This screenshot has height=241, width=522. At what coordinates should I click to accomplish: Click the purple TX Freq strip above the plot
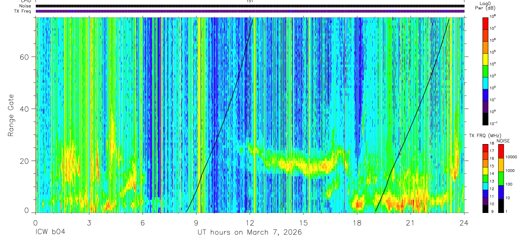(x=250, y=11)
